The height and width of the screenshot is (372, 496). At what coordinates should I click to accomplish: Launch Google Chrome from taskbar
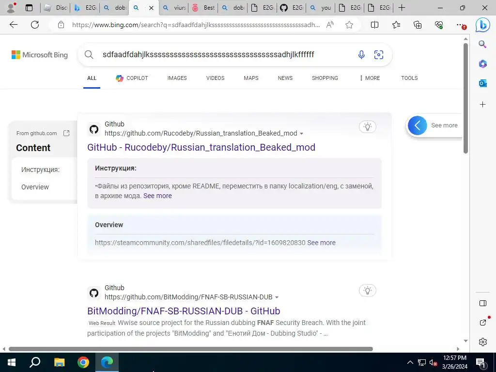click(x=83, y=362)
